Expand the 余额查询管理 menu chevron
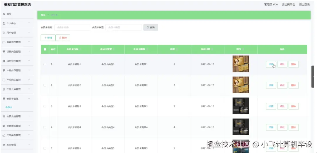The width and height of the screenshot is (317, 153). pos(29,126)
